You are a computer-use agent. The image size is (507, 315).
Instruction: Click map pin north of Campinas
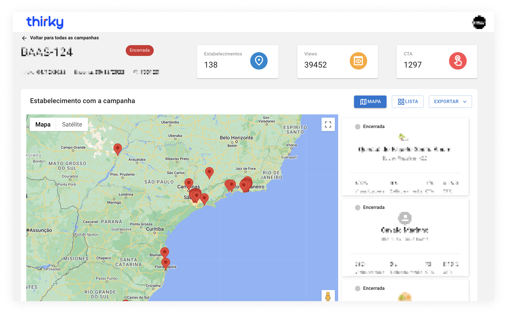[x=189, y=184]
